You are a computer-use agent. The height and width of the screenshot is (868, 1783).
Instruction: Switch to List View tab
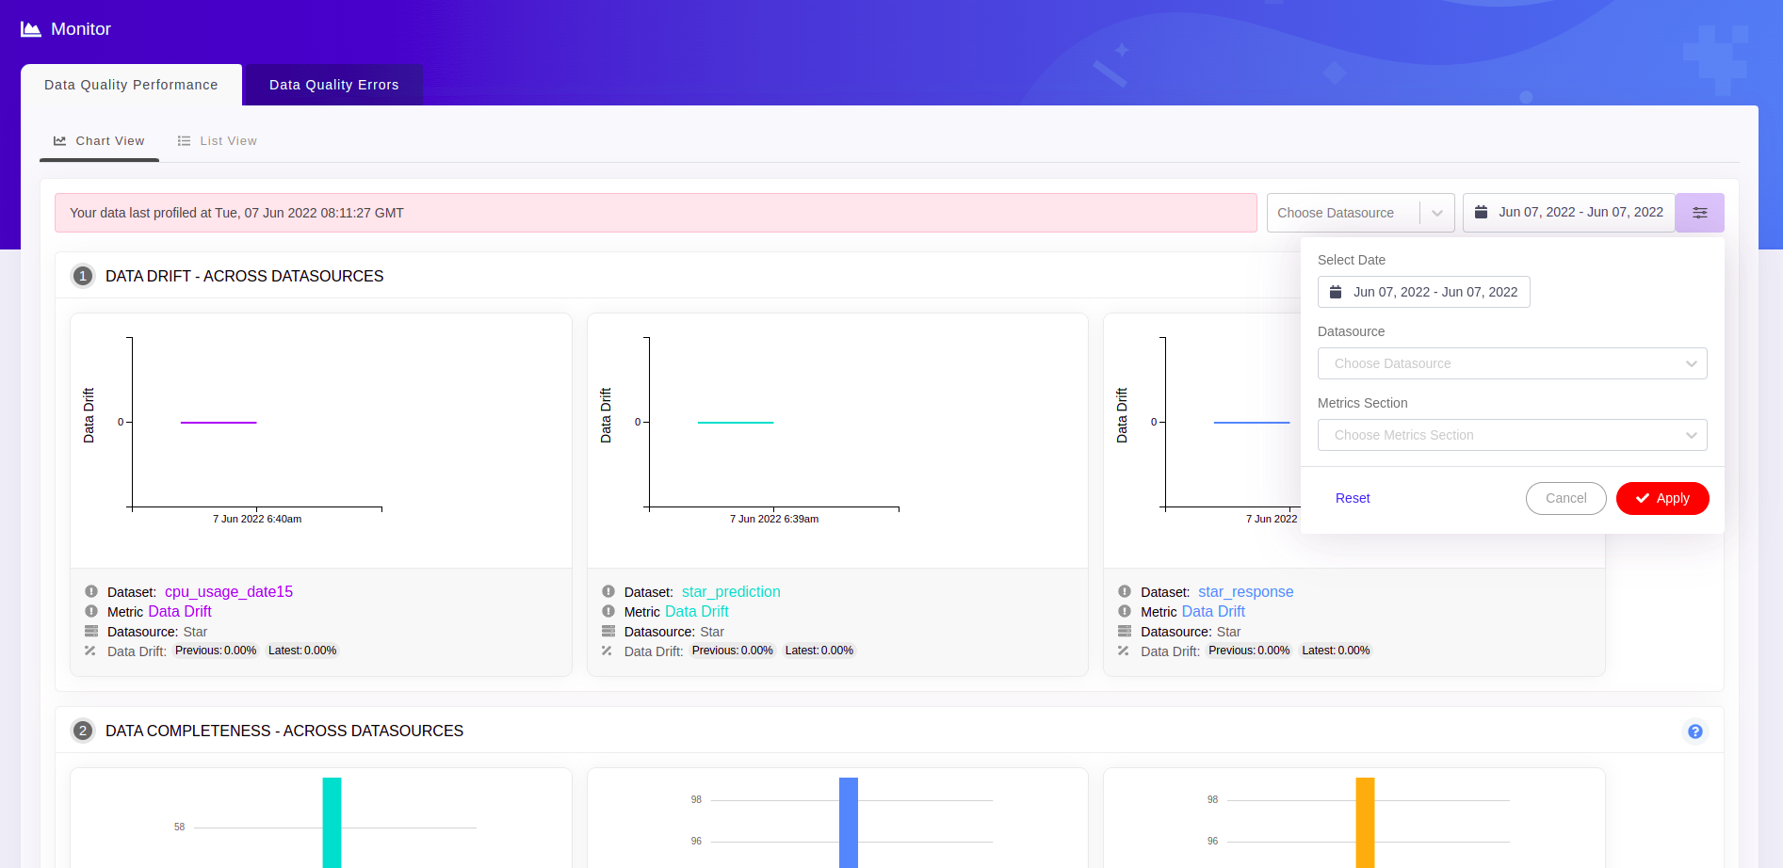(x=218, y=141)
